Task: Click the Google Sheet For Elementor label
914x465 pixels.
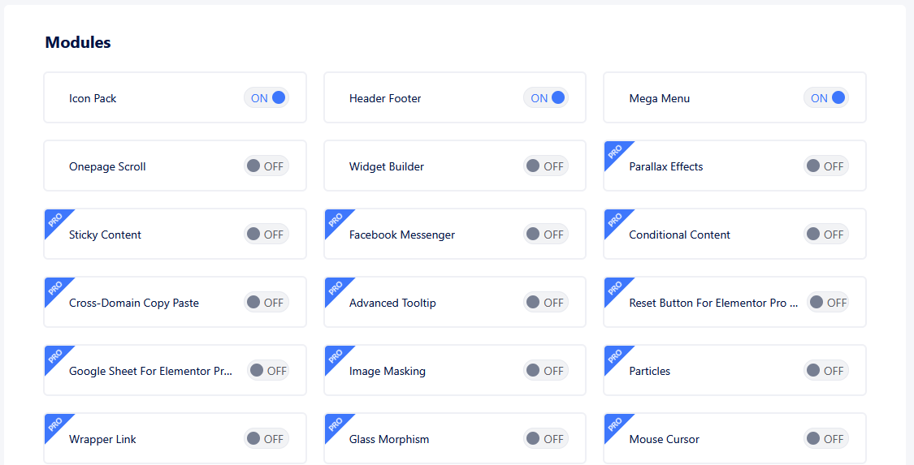Action: [150, 371]
